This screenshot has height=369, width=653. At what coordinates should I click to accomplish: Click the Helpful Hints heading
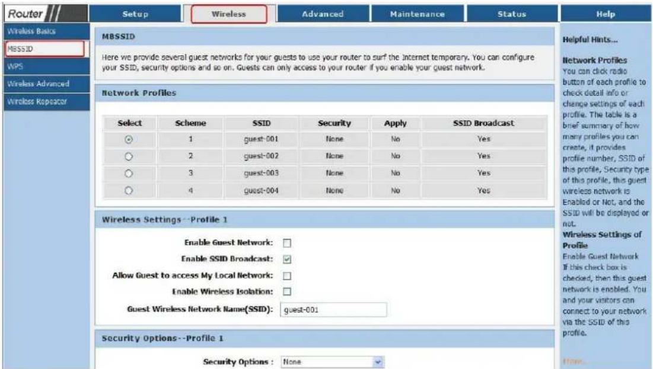pos(590,40)
